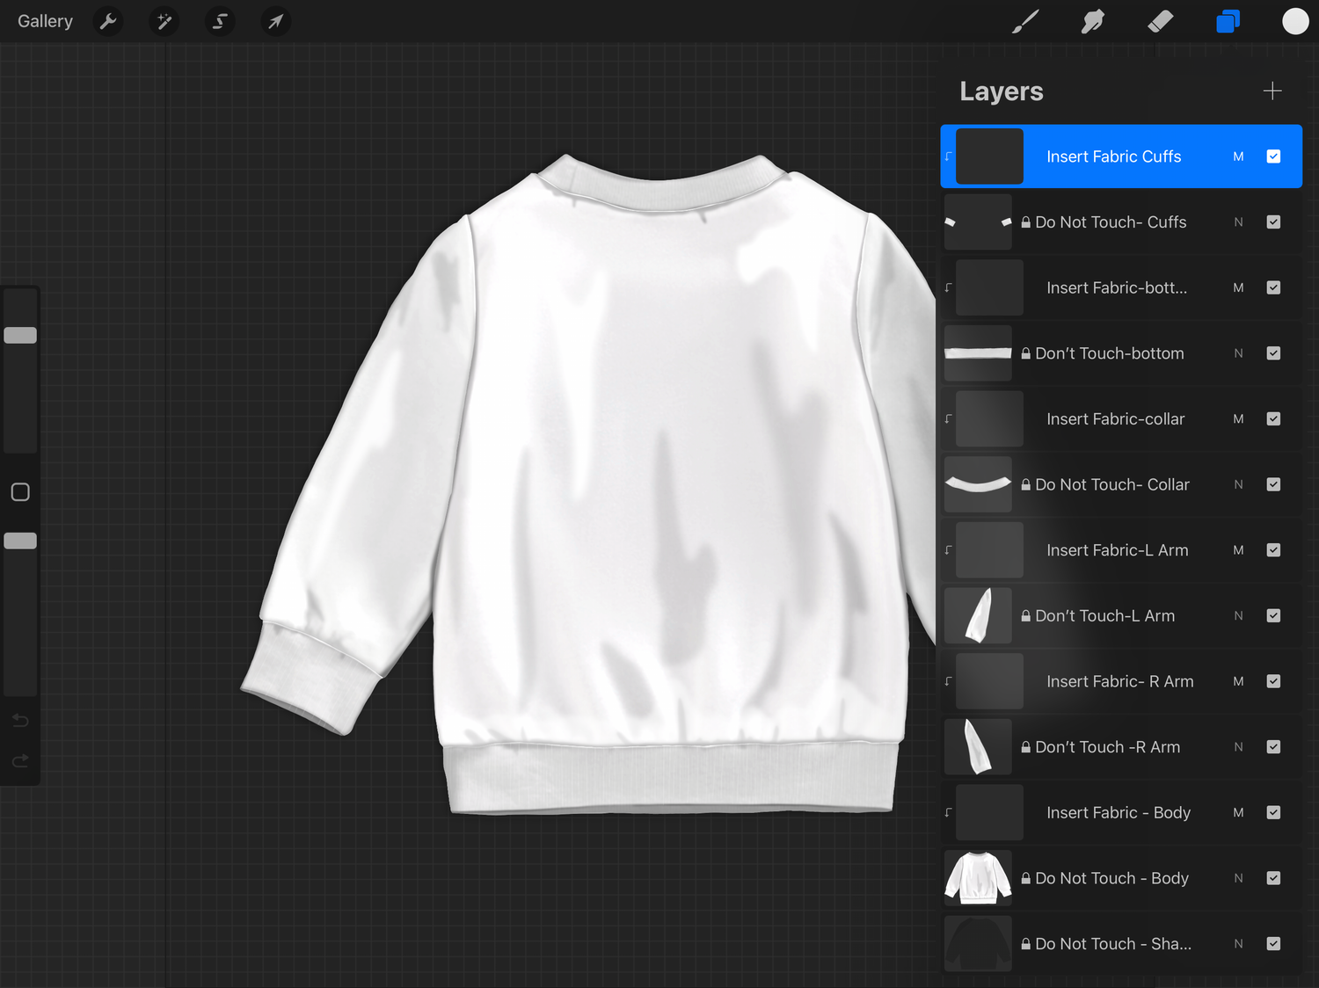Open blend mode N on Do Not Touch- Cuffs
Screen dimensions: 1319x988
click(x=1238, y=222)
